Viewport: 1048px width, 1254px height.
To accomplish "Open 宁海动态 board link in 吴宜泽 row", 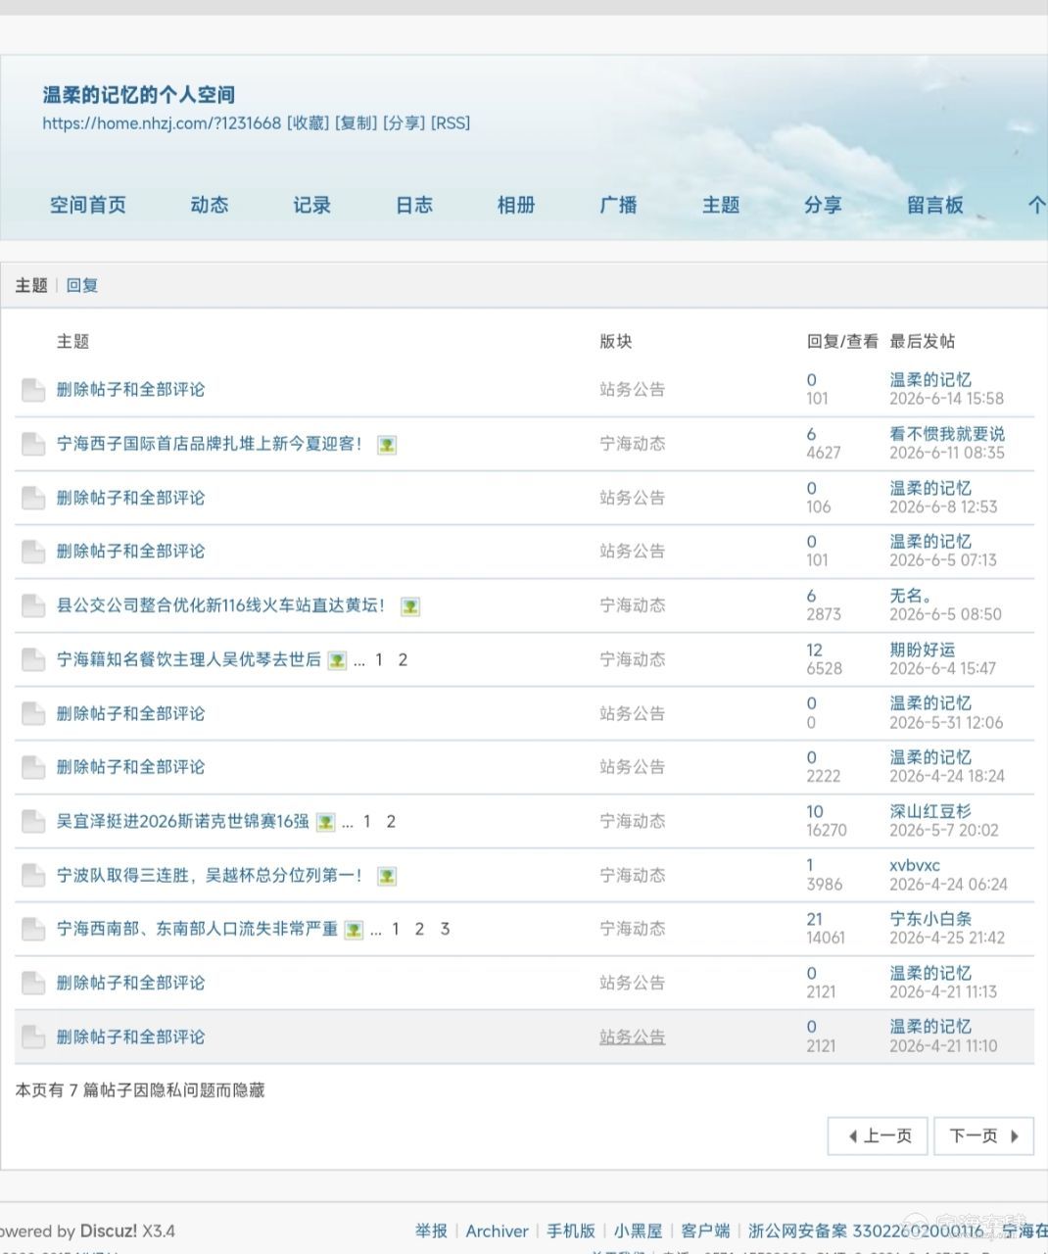I will [633, 821].
